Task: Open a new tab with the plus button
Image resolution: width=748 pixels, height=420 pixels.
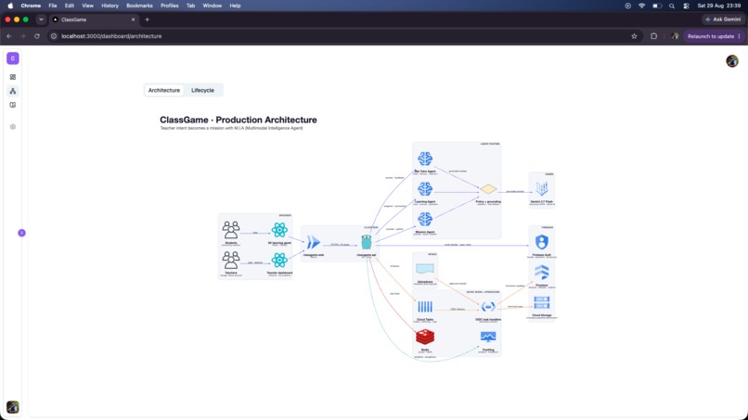Action: [x=147, y=19]
